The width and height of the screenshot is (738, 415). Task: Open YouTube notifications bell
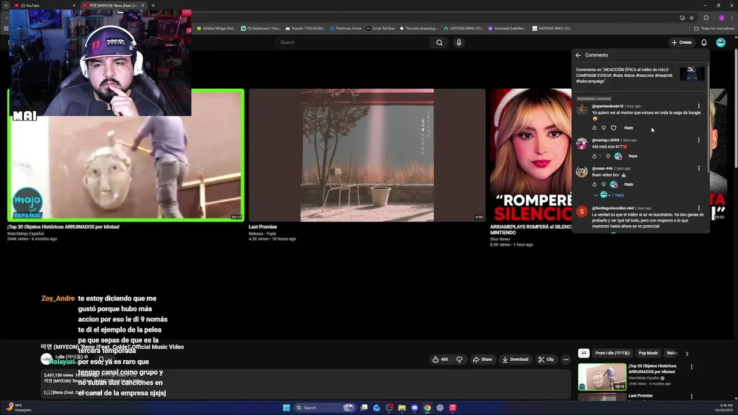click(x=704, y=42)
